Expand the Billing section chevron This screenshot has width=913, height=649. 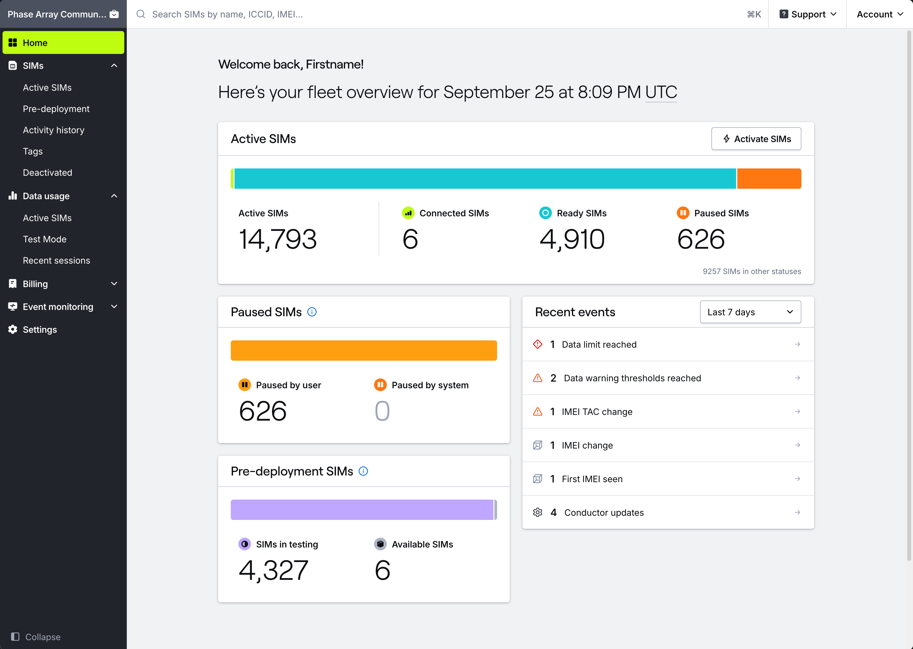114,284
